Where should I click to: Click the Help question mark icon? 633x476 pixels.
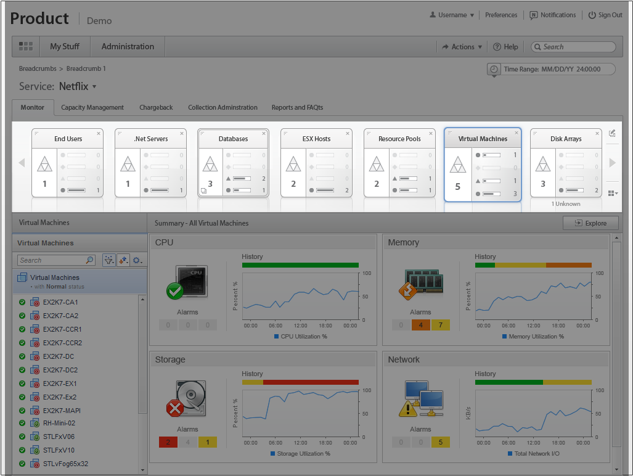(497, 47)
